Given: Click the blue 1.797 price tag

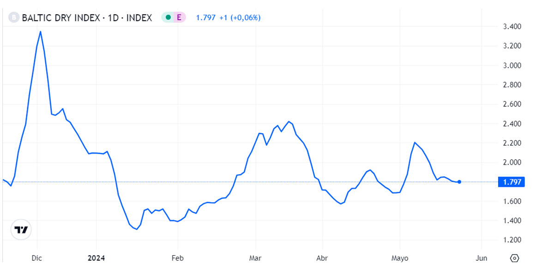Looking at the screenshot, I should point(512,182).
